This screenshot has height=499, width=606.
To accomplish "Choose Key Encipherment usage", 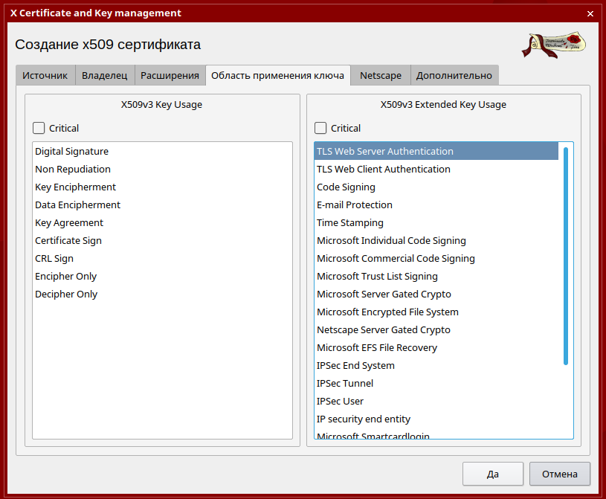I will coord(75,187).
